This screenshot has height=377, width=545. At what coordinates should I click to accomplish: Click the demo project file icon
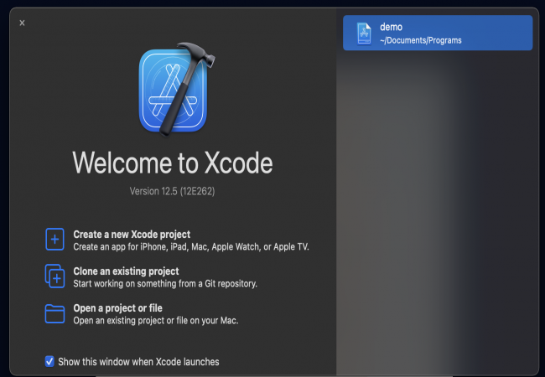[x=364, y=34]
